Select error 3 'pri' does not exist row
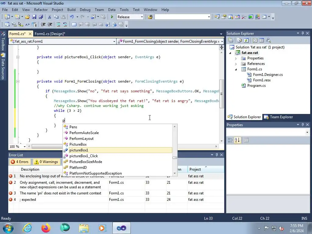 [116, 193]
